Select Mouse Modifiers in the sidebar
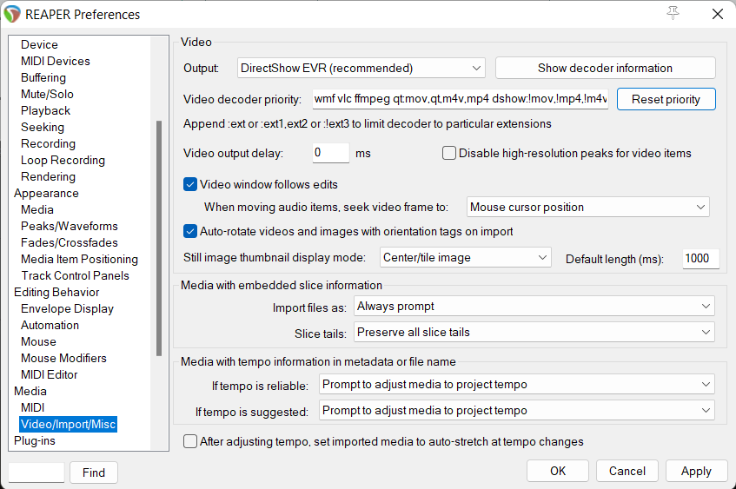Screen dimensions: 736x489 coord(63,358)
